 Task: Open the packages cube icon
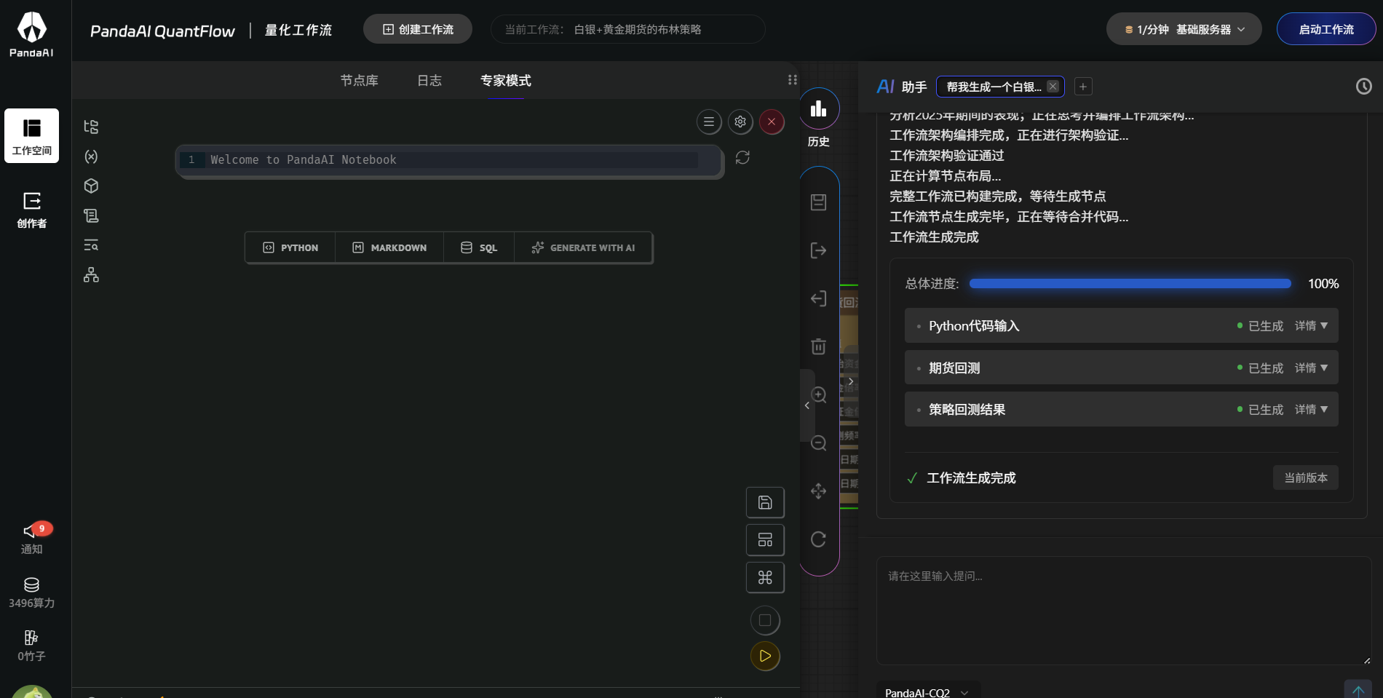click(x=91, y=186)
